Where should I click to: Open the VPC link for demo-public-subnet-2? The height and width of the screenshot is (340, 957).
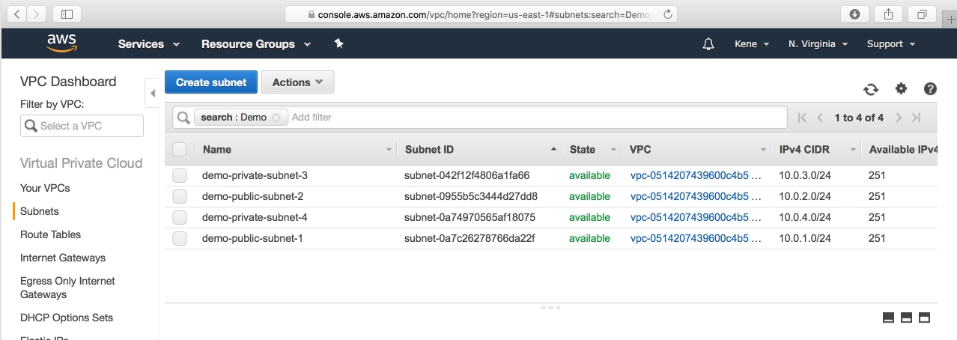click(x=695, y=196)
